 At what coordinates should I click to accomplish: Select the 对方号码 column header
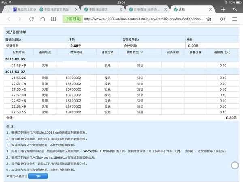[76, 52]
